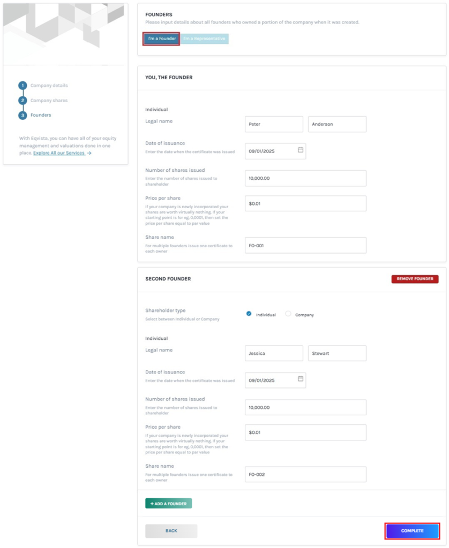Open second founder's date of issuance picker
Viewport: 449px width, 548px height.
click(x=271, y=380)
